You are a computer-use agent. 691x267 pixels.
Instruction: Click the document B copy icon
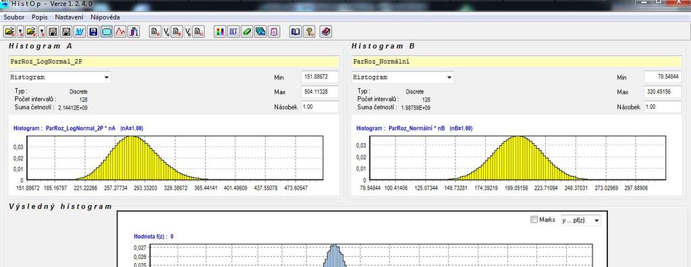pyautogui.click(x=177, y=32)
